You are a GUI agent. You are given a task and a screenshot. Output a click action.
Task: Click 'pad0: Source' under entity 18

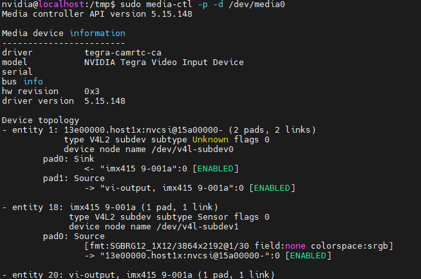point(73,236)
